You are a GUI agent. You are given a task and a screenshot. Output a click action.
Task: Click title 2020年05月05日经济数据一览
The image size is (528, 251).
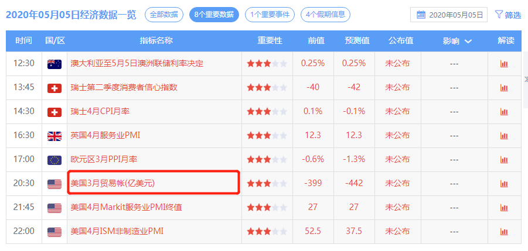(x=71, y=15)
